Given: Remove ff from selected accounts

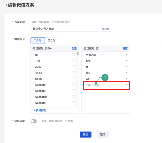Looking at the screenshot, I should coord(127,67).
